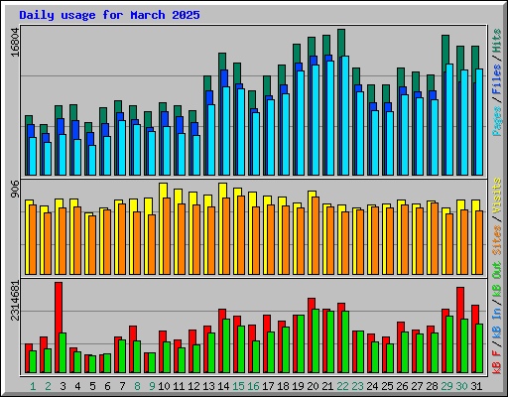Click day label 10 on the x-axis

(164, 386)
